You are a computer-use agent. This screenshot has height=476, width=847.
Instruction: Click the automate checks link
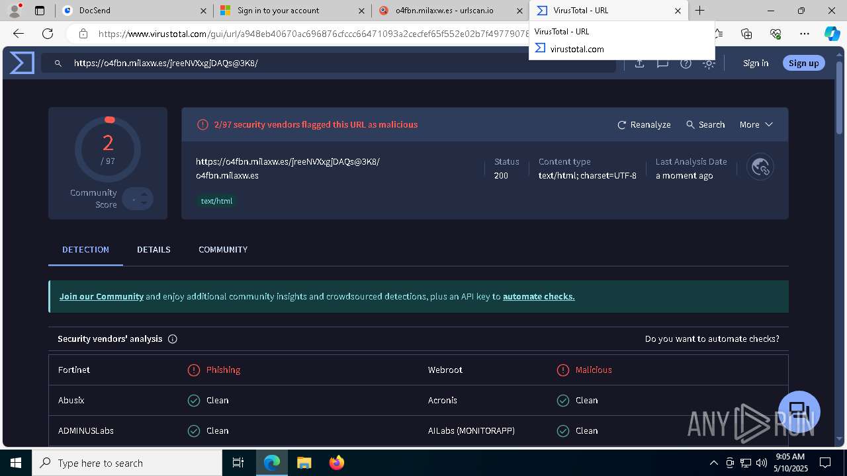click(539, 296)
